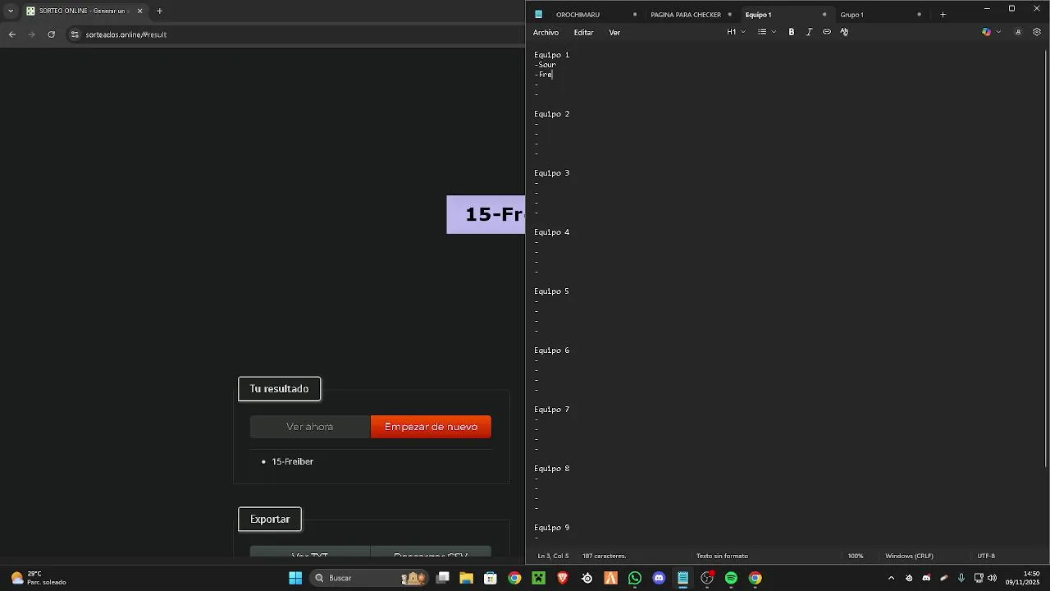Add a new Notepad tab
This screenshot has height=591, width=1050.
(943, 15)
